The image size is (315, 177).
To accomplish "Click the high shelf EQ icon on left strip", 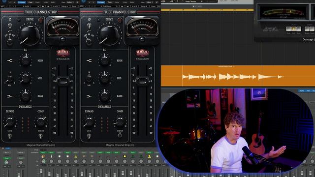I will [x=10, y=60].
